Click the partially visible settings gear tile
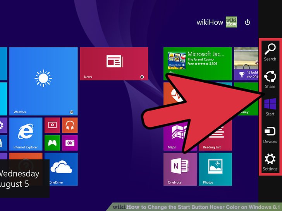The height and width of the screenshot is (211, 282). pos(3,125)
